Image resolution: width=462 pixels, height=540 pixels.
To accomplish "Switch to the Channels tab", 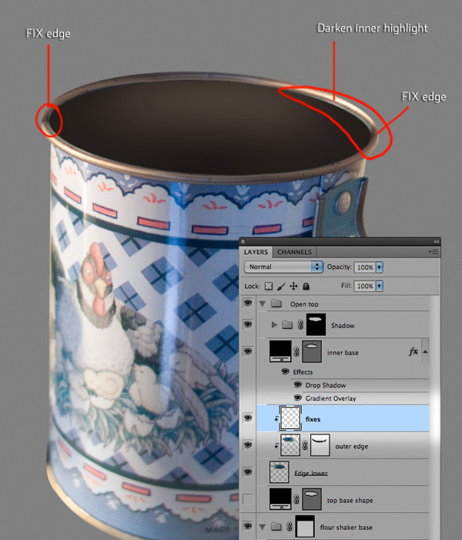I will 294,252.
